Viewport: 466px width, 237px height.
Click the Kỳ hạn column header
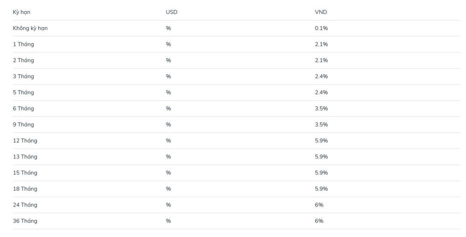click(21, 12)
